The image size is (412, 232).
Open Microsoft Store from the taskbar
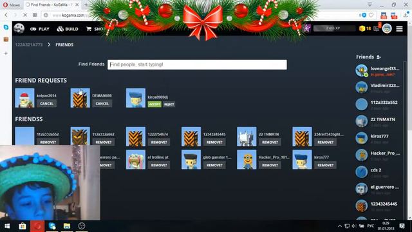point(23,226)
